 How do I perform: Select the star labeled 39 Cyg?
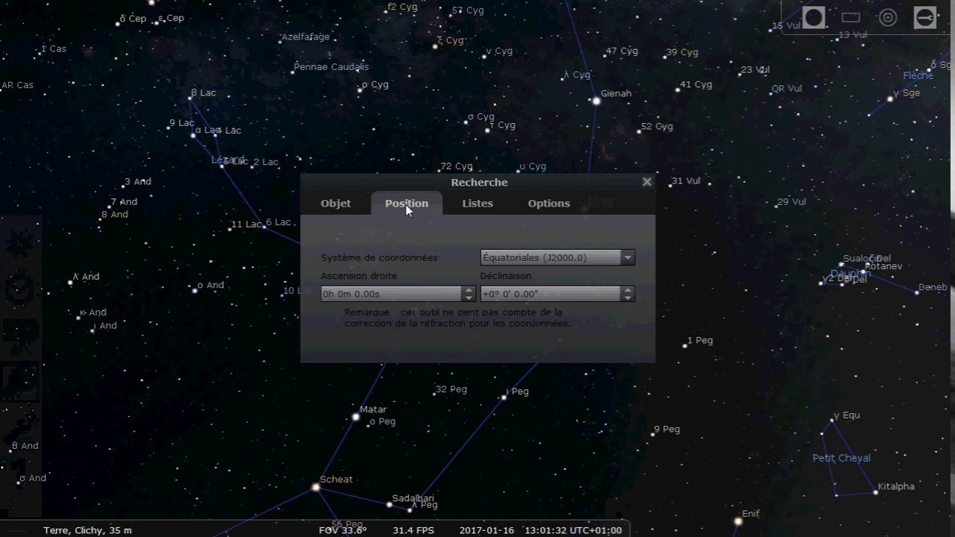(x=665, y=57)
